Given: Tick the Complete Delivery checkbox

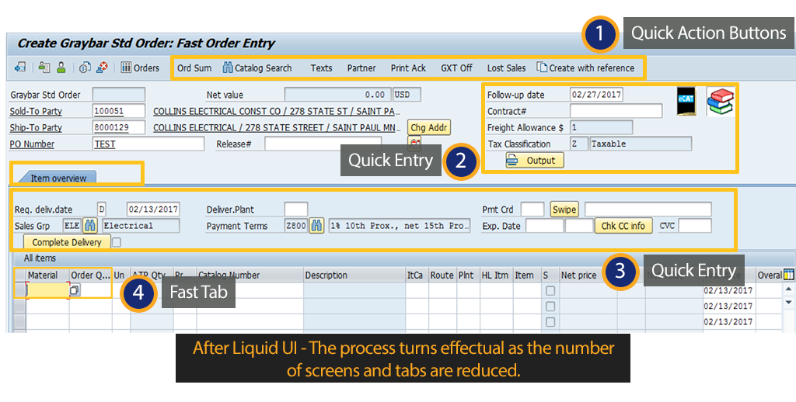Looking at the screenshot, I should pos(117,243).
